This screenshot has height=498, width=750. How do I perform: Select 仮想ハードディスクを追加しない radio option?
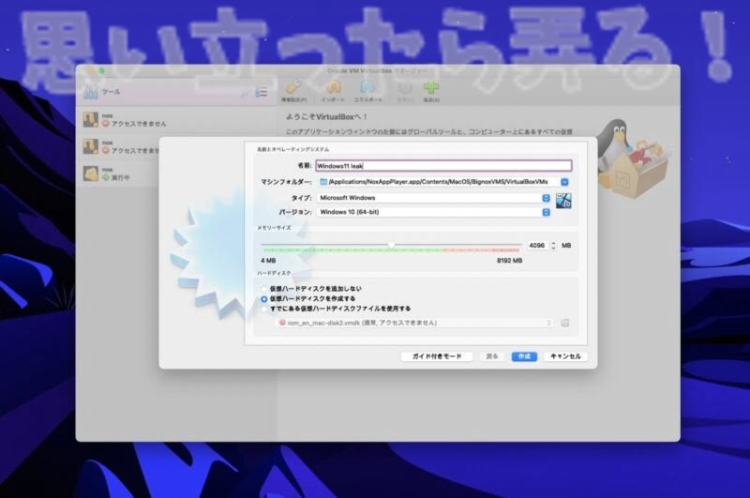tap(263, 289)
